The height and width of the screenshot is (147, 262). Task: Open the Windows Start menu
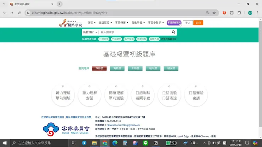coord(5,143)
